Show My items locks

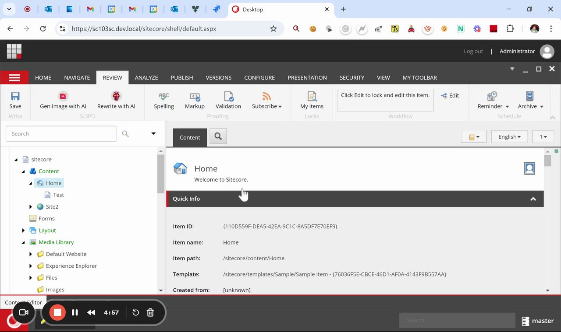[x=312, y=100]
